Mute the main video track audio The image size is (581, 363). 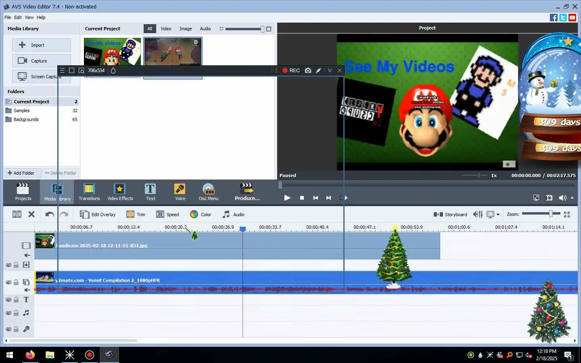(x=27, y=255)
